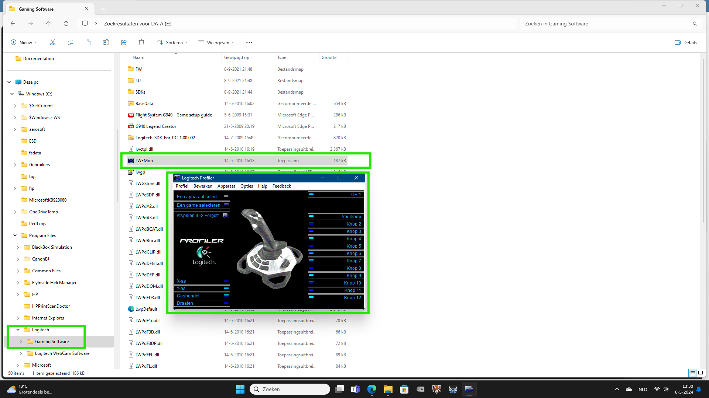Open the Opties menu in Logitech Profiler

pos(246,186)
